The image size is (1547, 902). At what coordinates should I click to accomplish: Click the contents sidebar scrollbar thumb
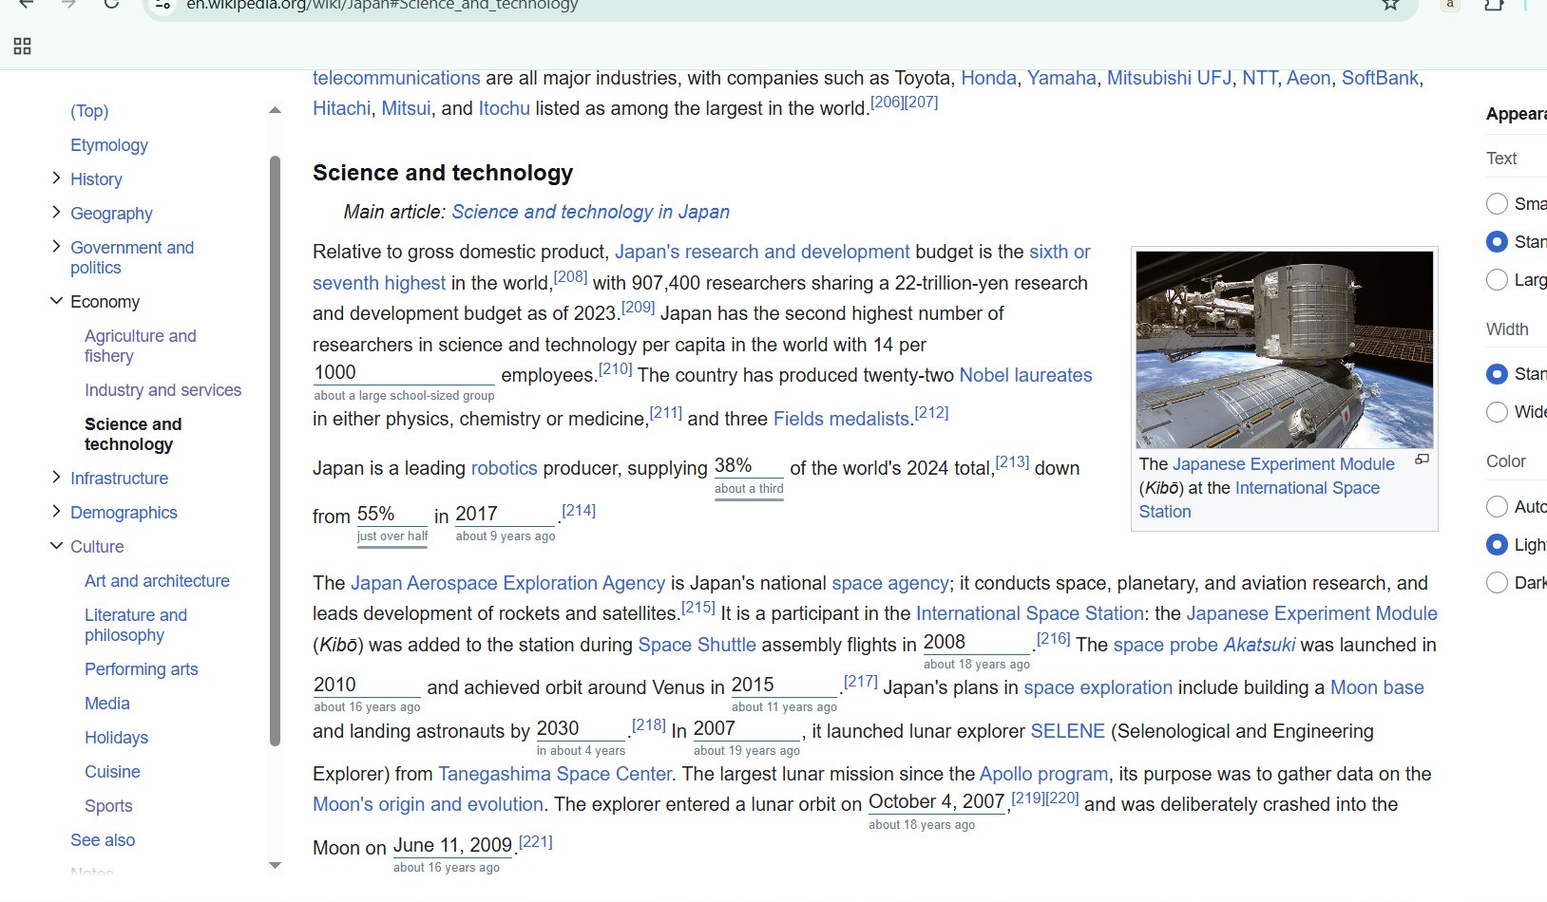pyautogui.click(x=275, y=450)
